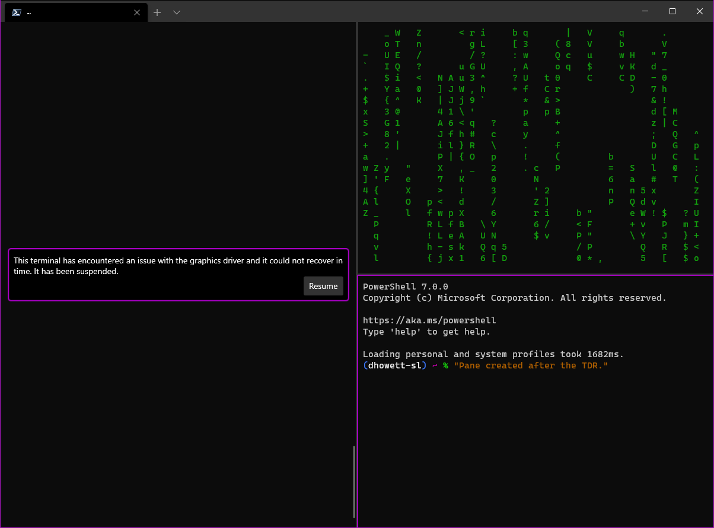This screenshot has width=714, height=528.
Task: Click "Loading personal and system profiles took 1682ms."
Action: click(x=493, y=354)
